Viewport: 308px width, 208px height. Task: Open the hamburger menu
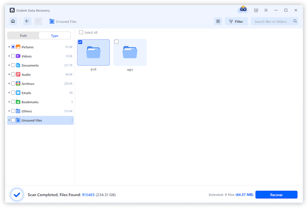tap(266, 10)
